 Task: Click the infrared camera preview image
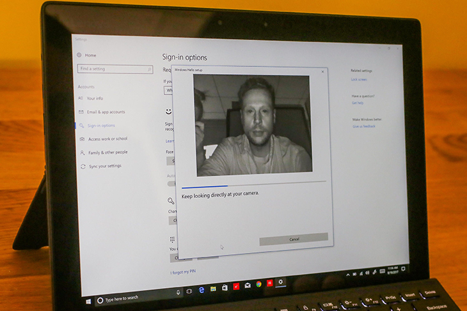coord(253,125)
